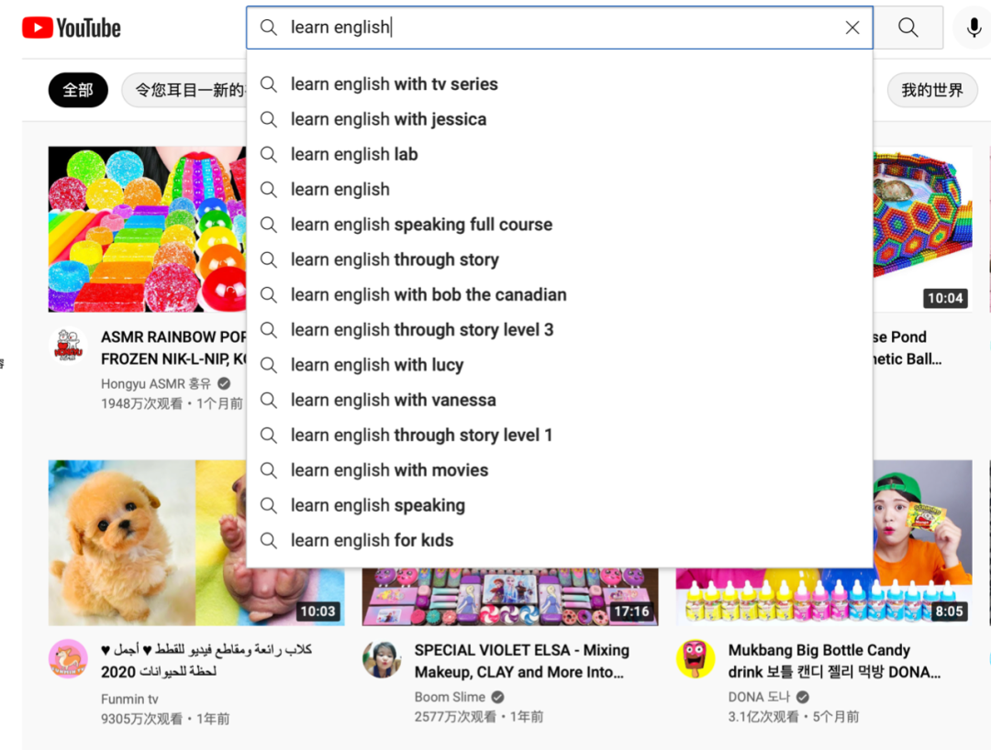Clear the search field with the X icon

(x=852, y=28)
